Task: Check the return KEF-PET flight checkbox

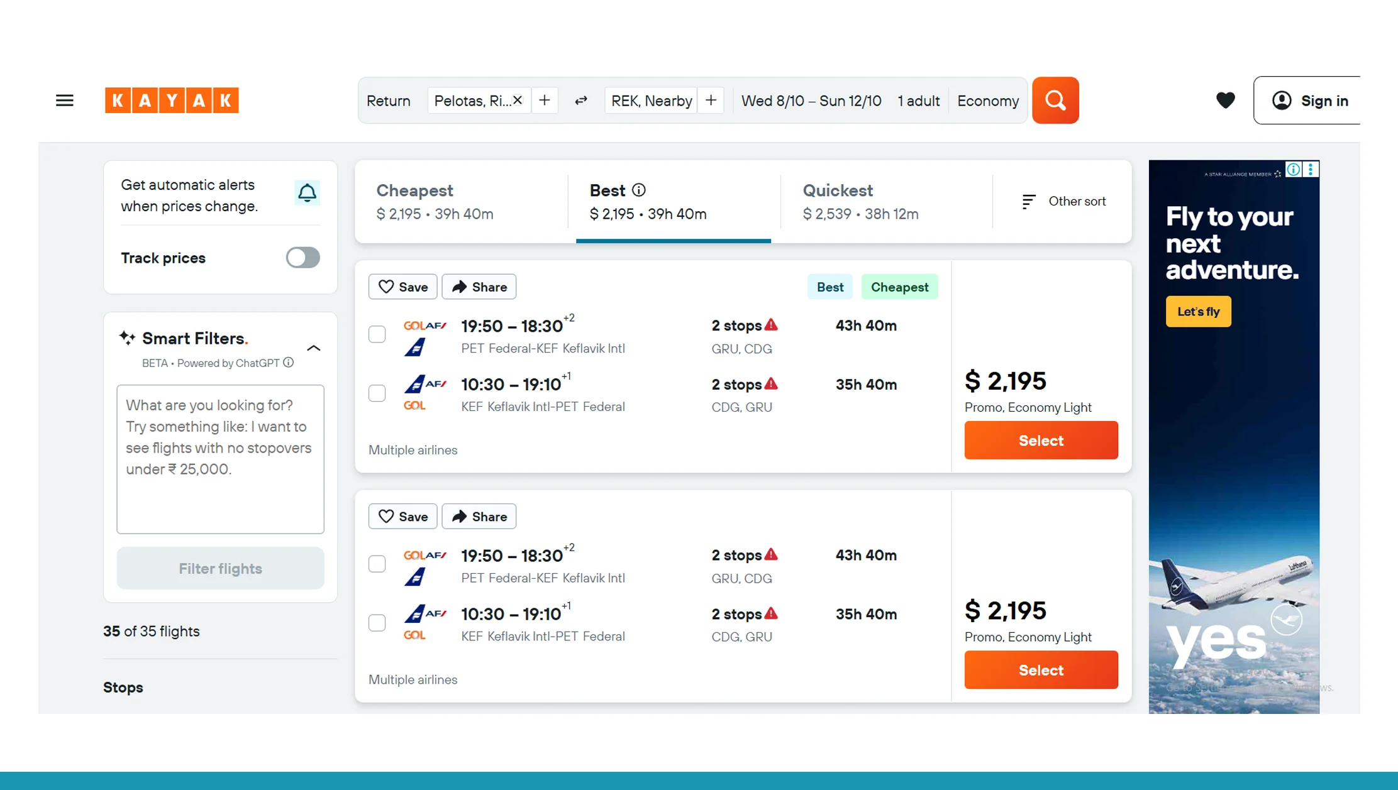Action: (x=377, y=393)
